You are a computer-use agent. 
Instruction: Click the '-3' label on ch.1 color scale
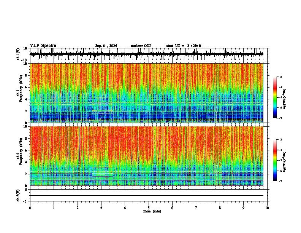click(280, 77)
